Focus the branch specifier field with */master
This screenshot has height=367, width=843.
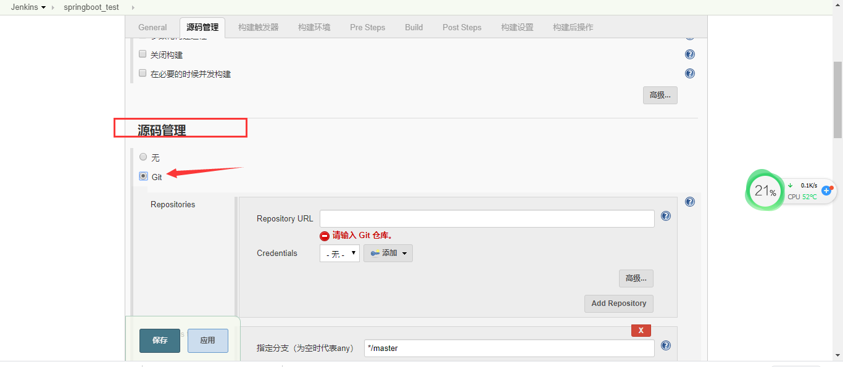(x=509, y=348)
